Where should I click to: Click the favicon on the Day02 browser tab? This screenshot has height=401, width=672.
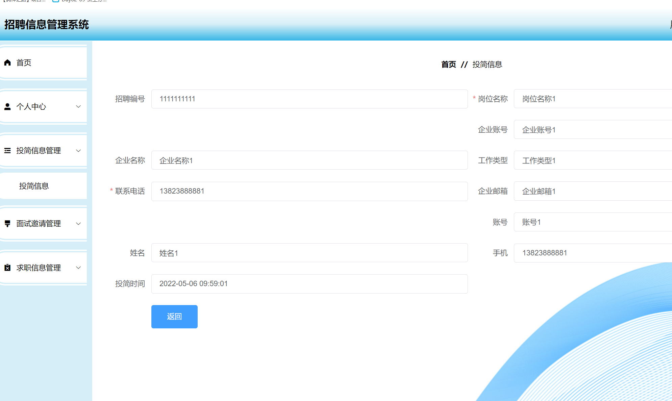[56, 2]
